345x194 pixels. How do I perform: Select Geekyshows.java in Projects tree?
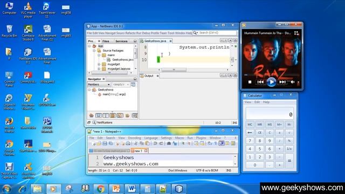click(x=122, y=60)
